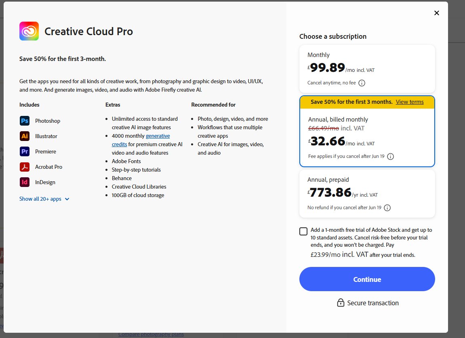Viewport: 465px width, 338px height.
Task: Click 'Workflows that use multiple creative apps' bullet
Action: click(230, 132)
